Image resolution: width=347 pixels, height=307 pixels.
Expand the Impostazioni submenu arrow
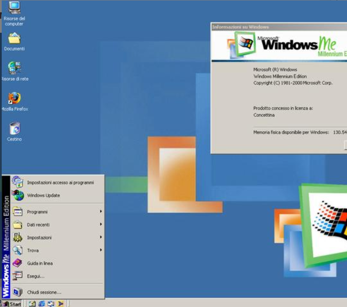click(101, 237)
